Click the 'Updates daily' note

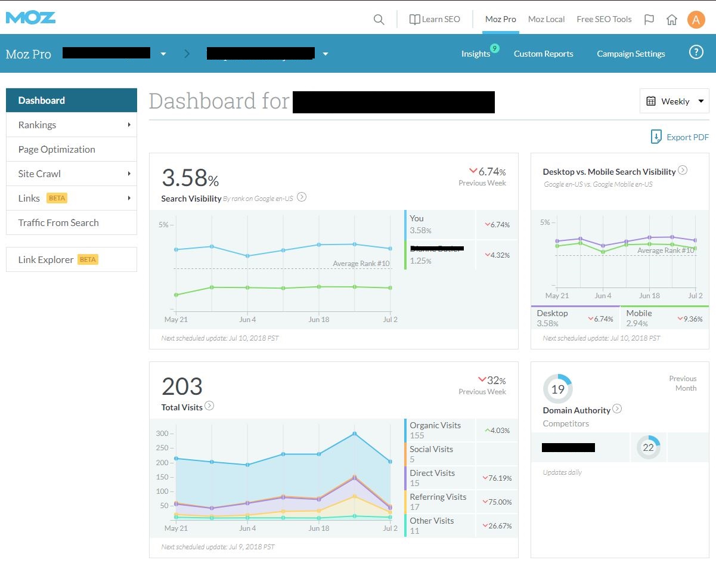tap(562, 472)
